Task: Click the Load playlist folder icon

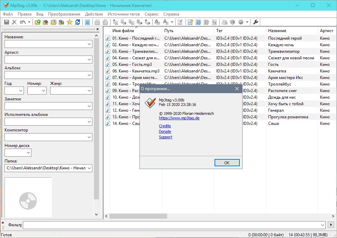Action: (54, 22)
